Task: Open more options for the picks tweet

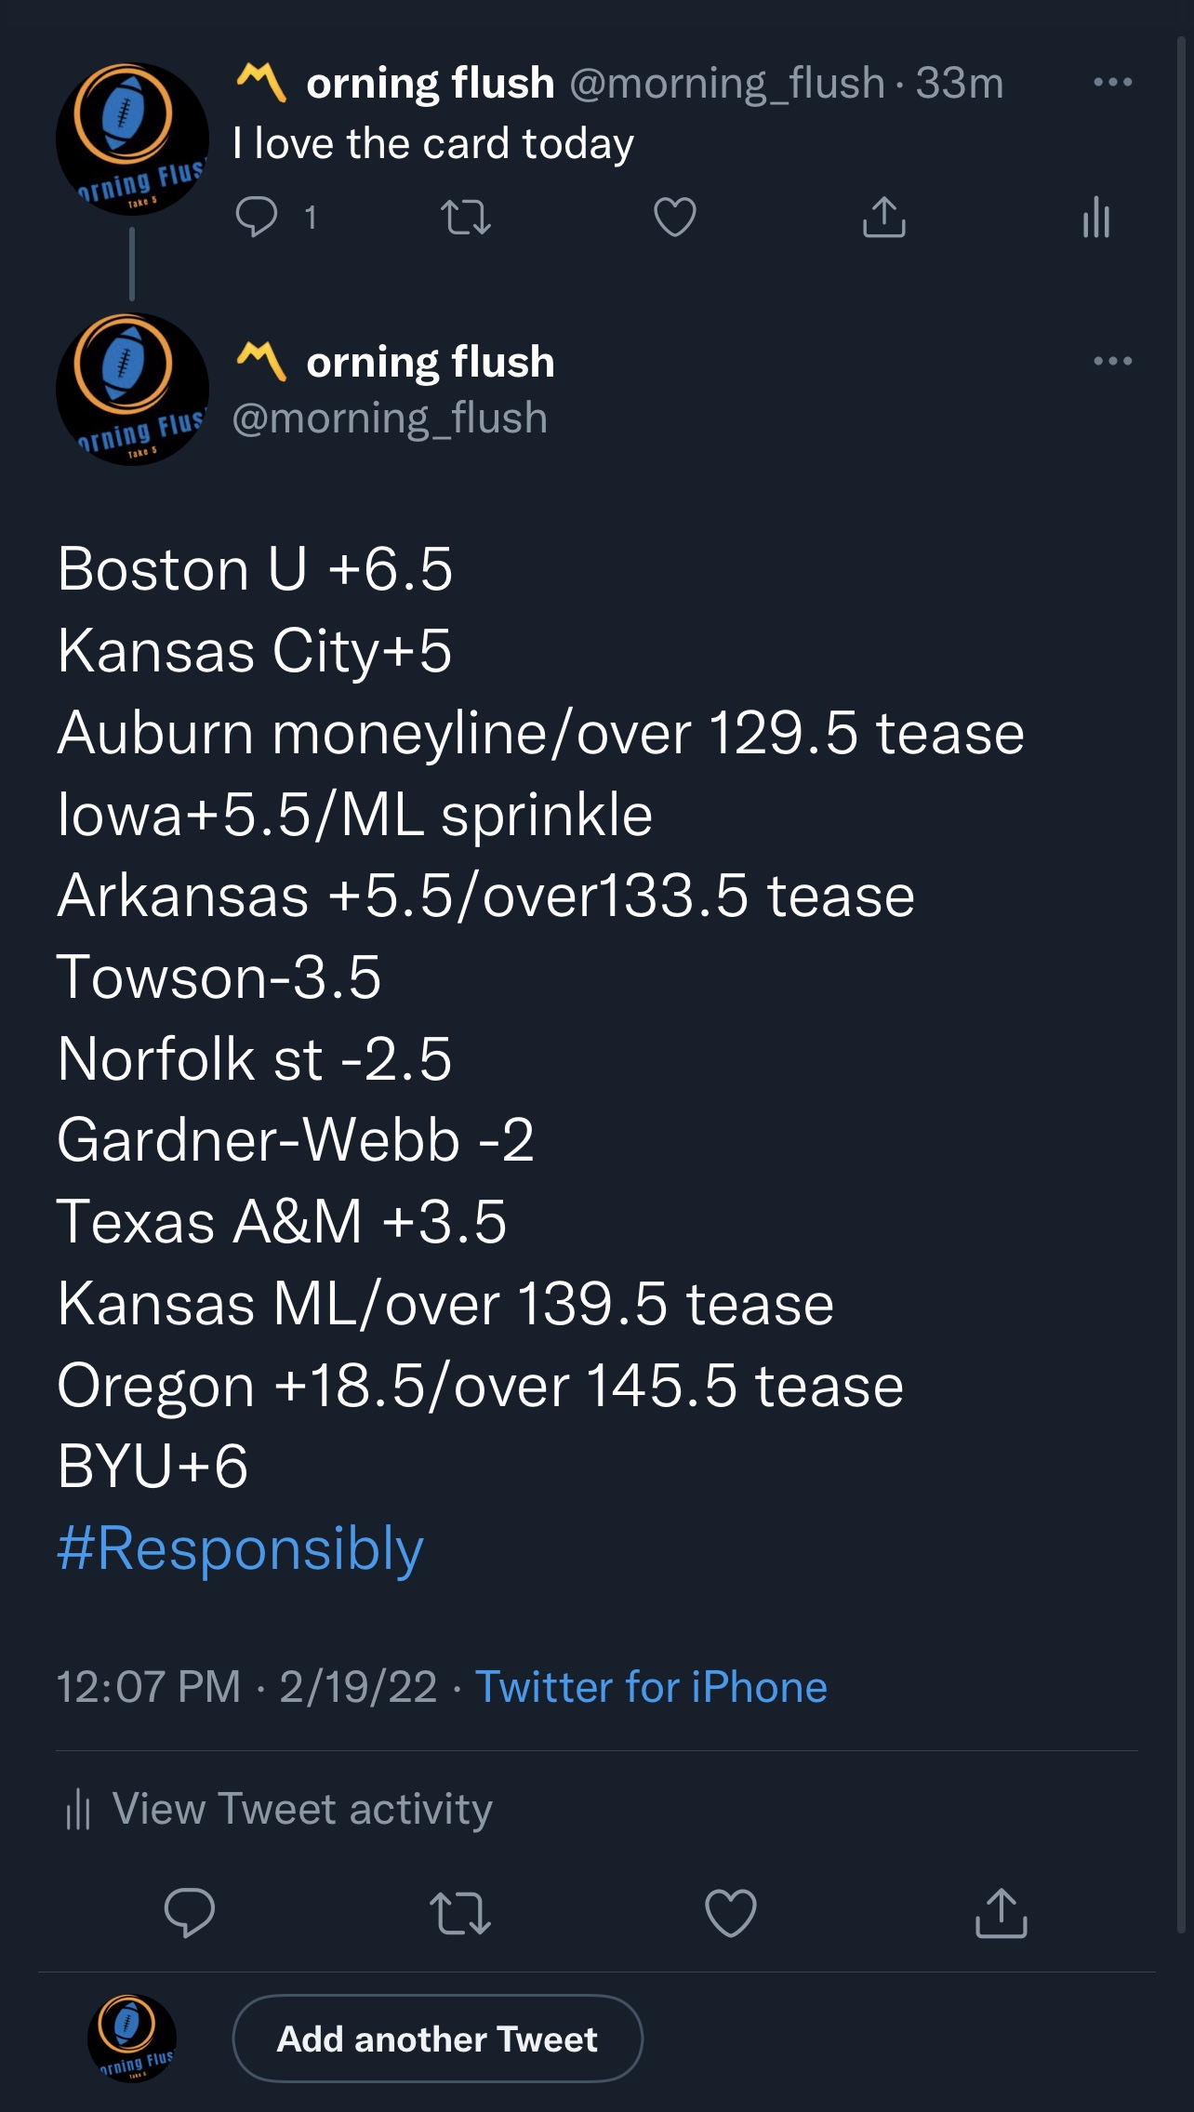Action: point(1112,361)
